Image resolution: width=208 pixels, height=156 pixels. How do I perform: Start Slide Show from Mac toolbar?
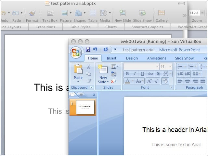142,13
